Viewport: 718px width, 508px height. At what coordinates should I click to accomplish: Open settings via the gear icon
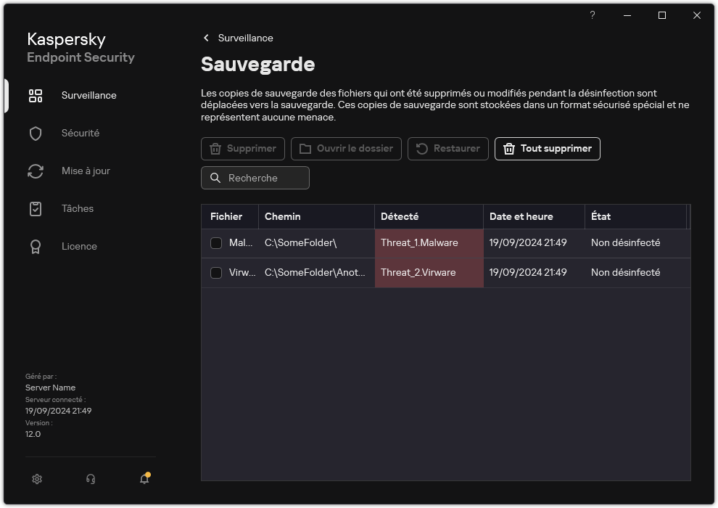pos(37,479)
